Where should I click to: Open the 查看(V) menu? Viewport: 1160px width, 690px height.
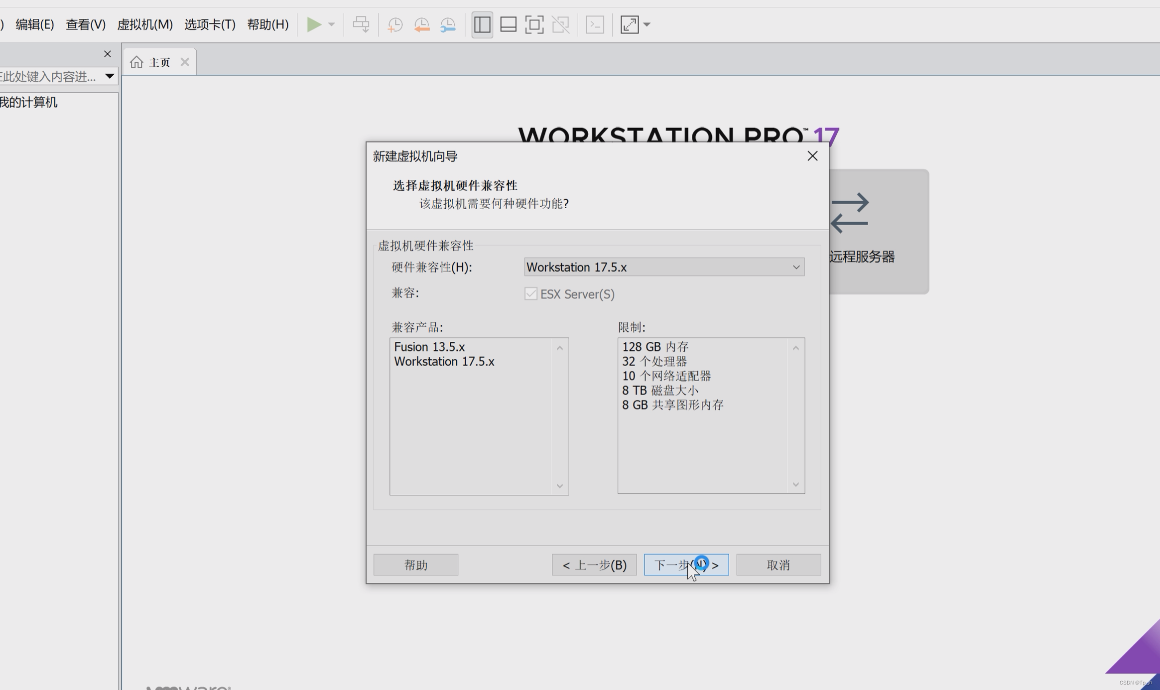pyautogui.click(x=86, y=24)
